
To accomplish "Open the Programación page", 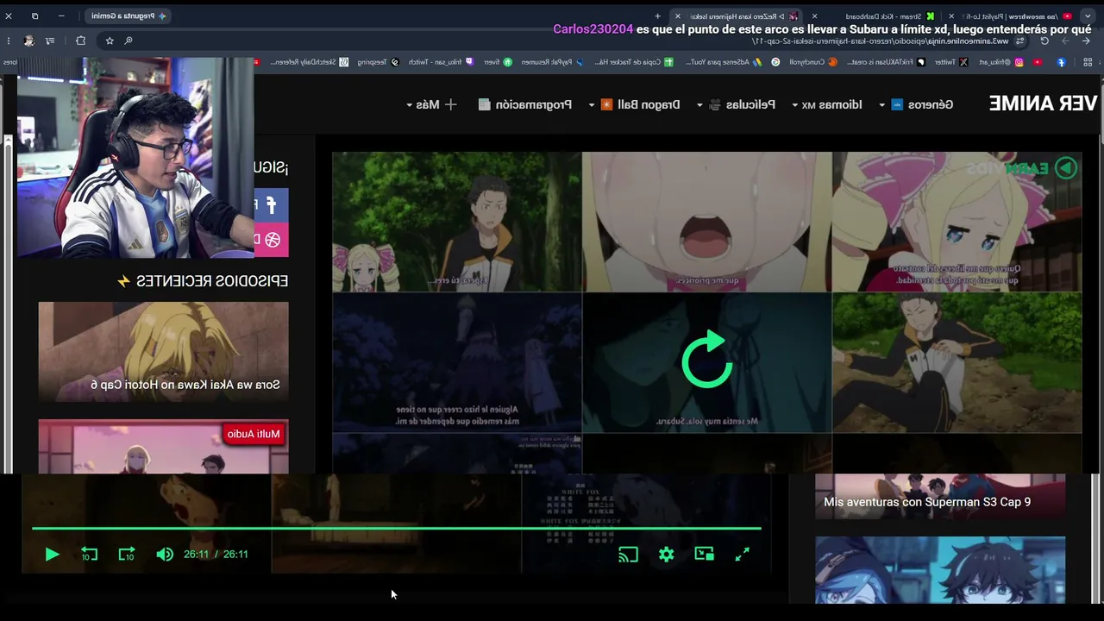I will [x=525, y=104].
